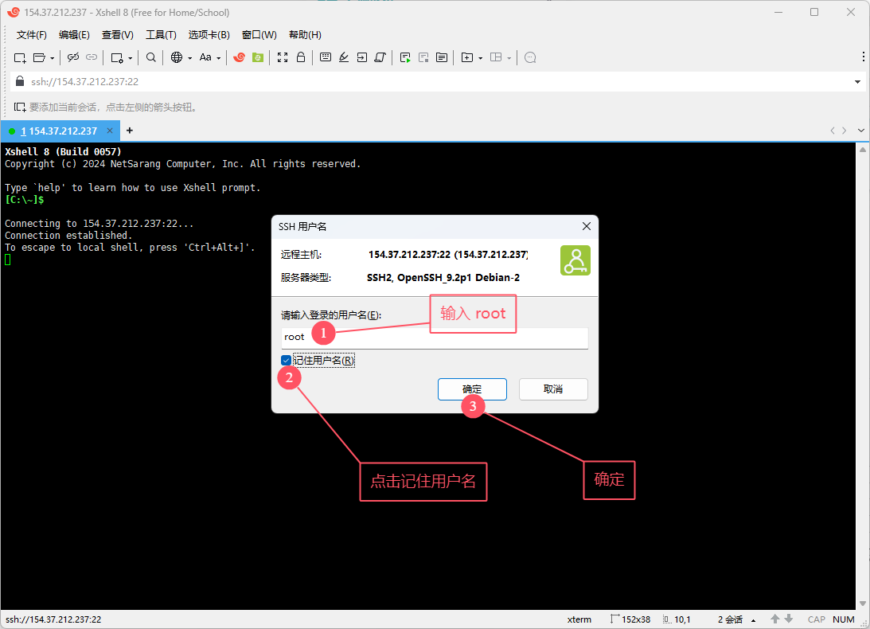Add a new tab with plus button

129,131
